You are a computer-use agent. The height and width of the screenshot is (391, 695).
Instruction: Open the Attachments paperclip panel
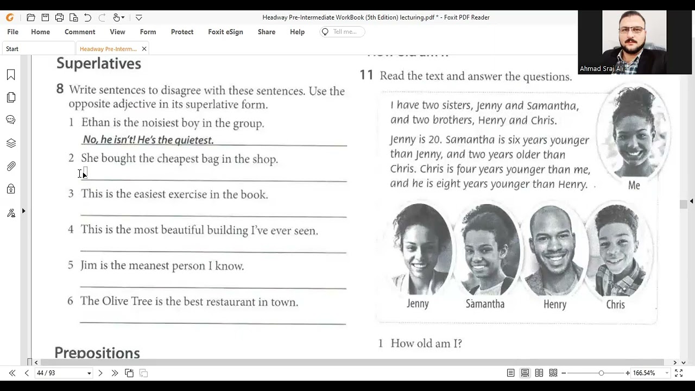pyautogui.click(x=11, y=166)
